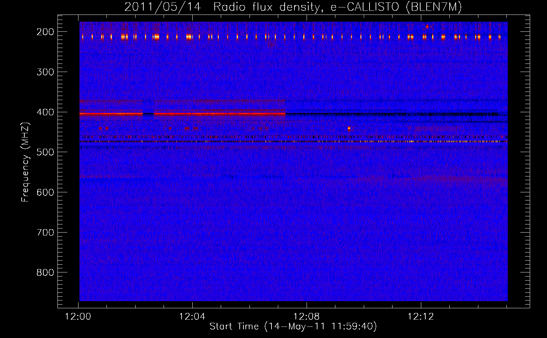Click the "Start Time (14-May-11 11:59:40)" label

pos(293,327)
